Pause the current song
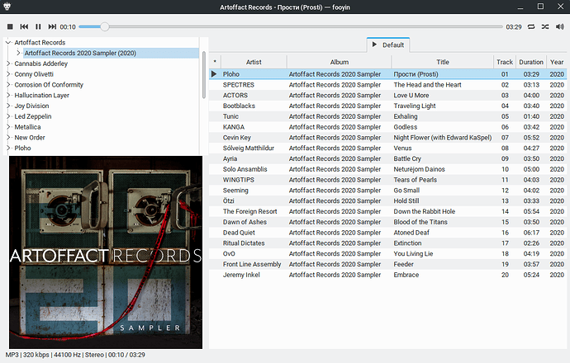The image size is (570, 363). tap(38, 27)
